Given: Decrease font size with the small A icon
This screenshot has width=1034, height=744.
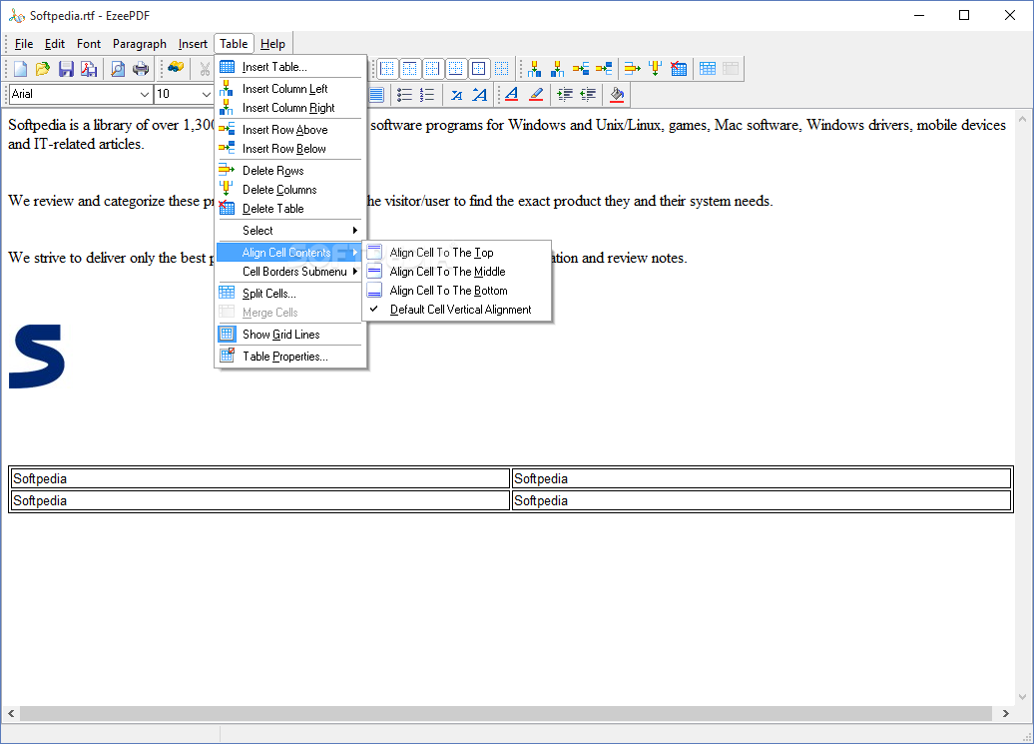Looking at the screenshot, I should 457,95.
